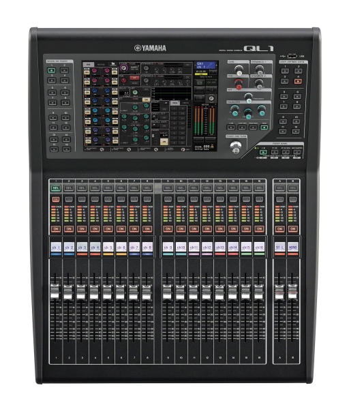Select the LOW equalizer band key
The height and width of the screenshot is (409, 349).
pyautogui.click(x=231, y=127)
